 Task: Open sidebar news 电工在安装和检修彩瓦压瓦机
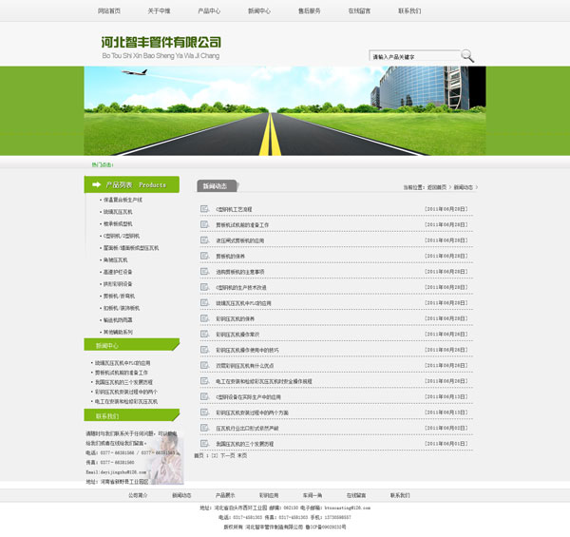point(126,401)
